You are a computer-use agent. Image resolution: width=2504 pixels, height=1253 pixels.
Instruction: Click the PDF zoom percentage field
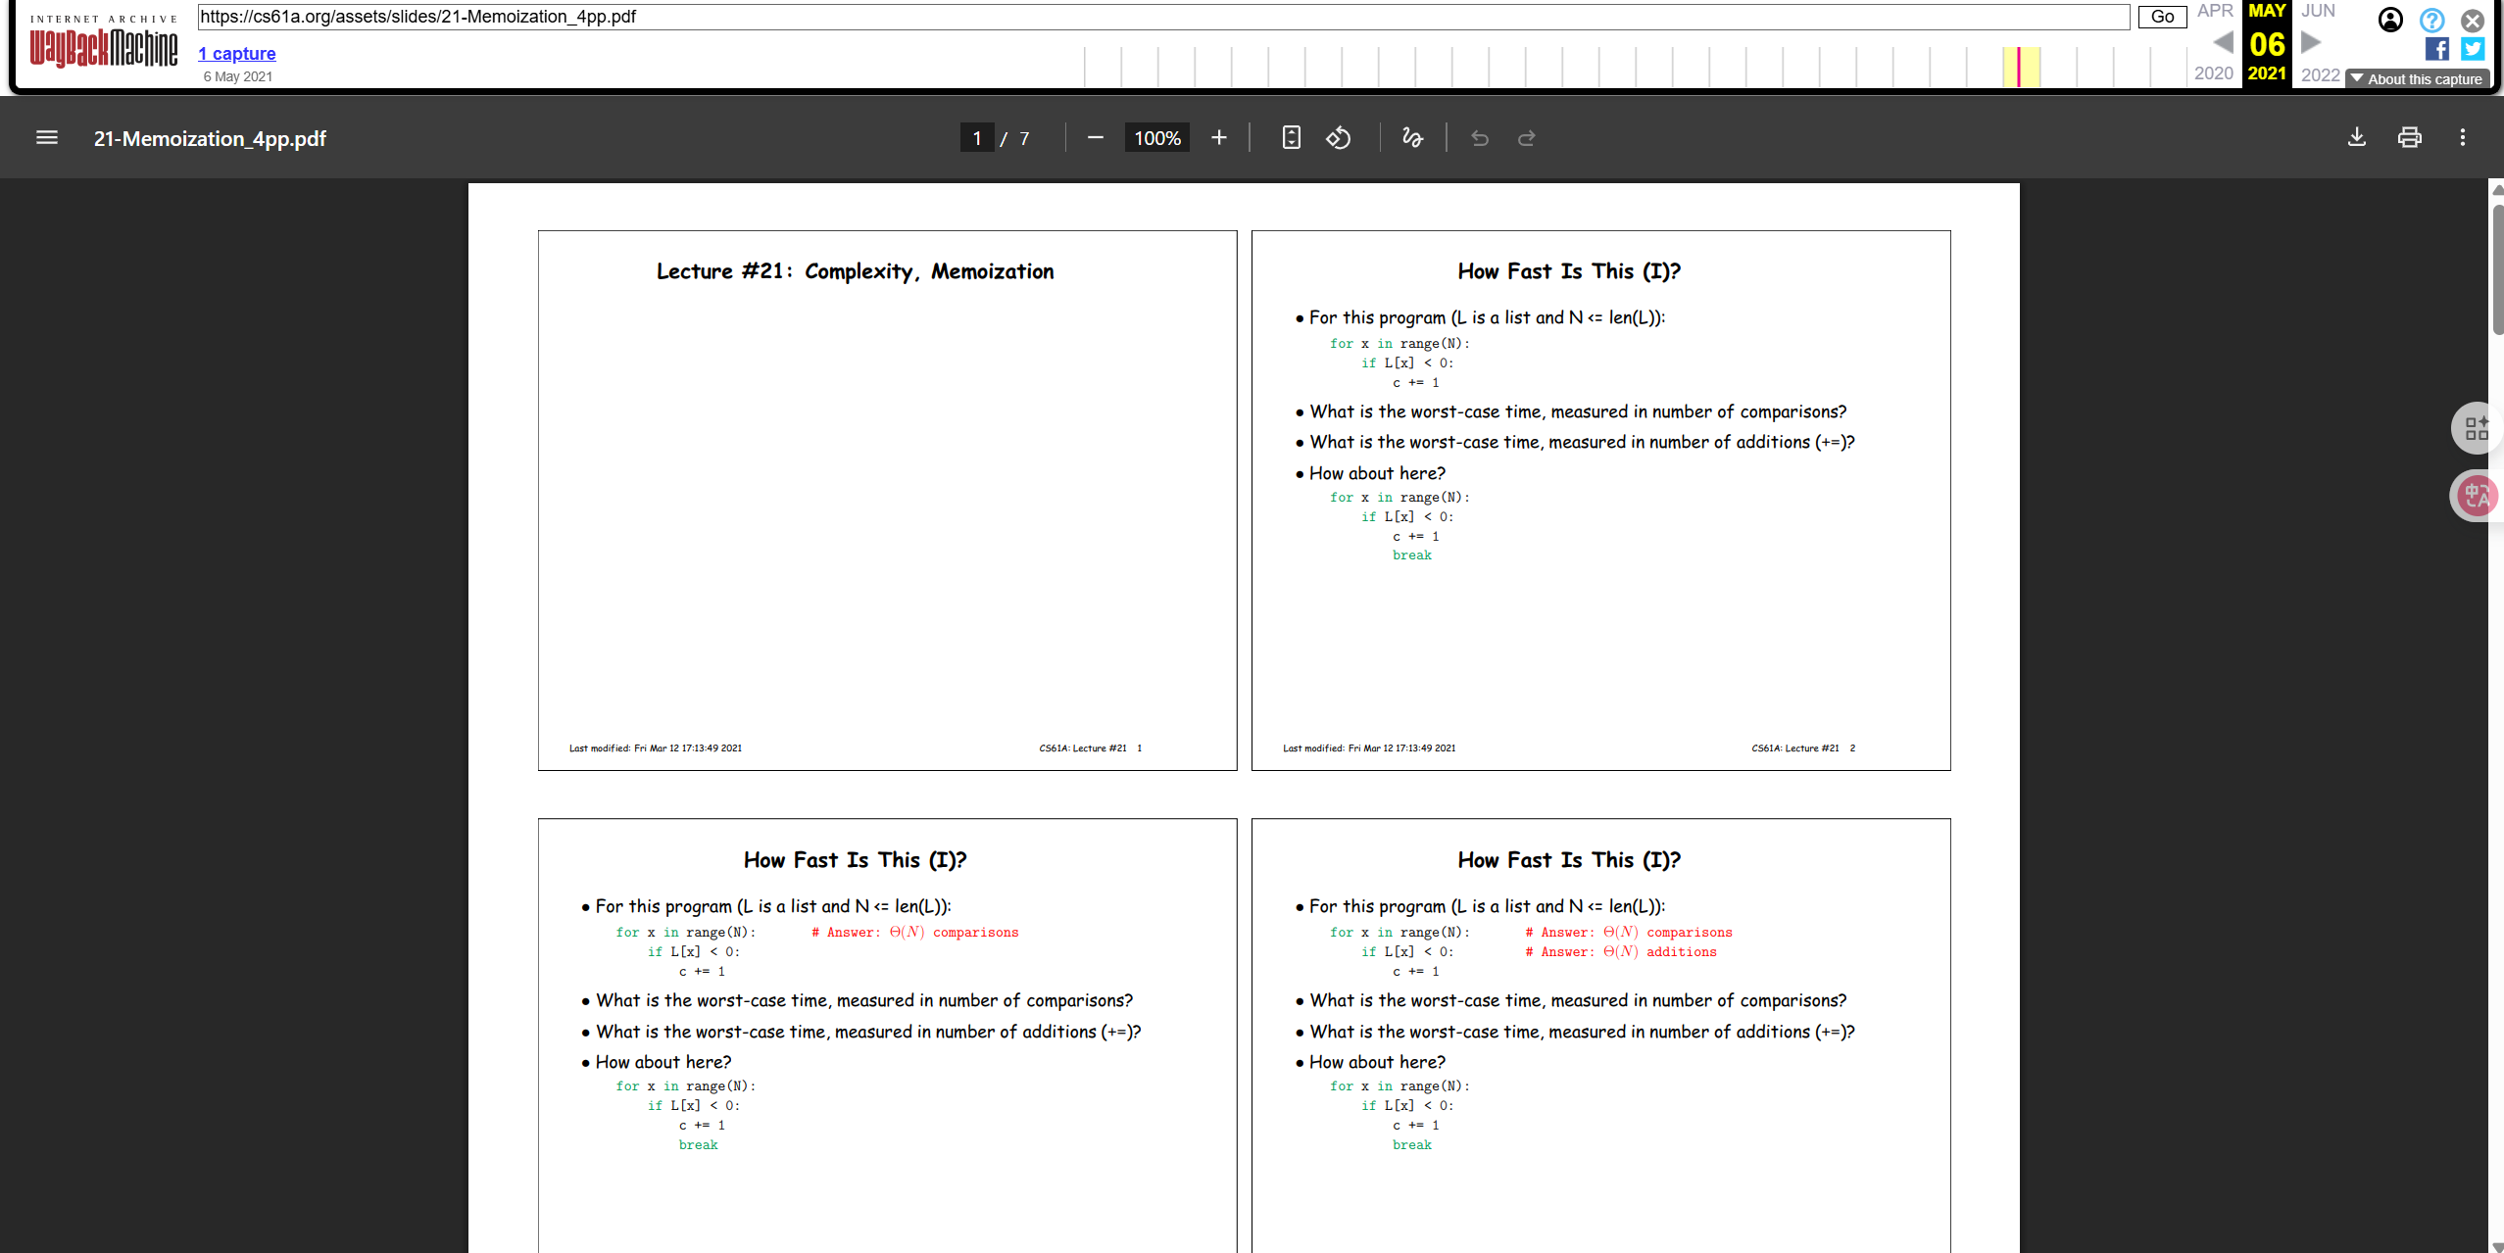[1157, 138]
